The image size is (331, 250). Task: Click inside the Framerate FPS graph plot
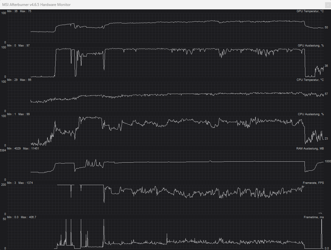point(165,199)
